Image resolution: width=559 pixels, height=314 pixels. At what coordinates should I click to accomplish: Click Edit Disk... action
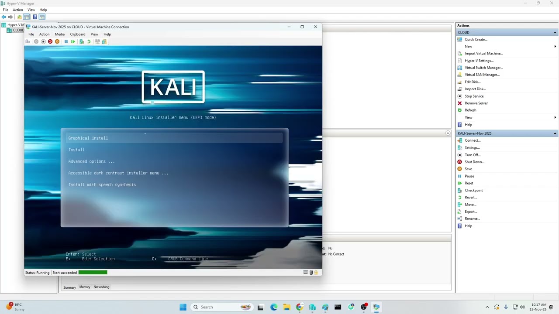click(x=472, y=82)
